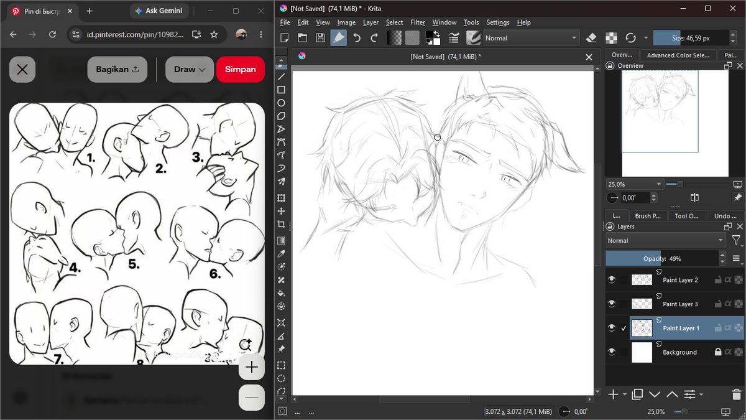
Task: Open the fill patterns chooser
Action: (x=412, y=38)
